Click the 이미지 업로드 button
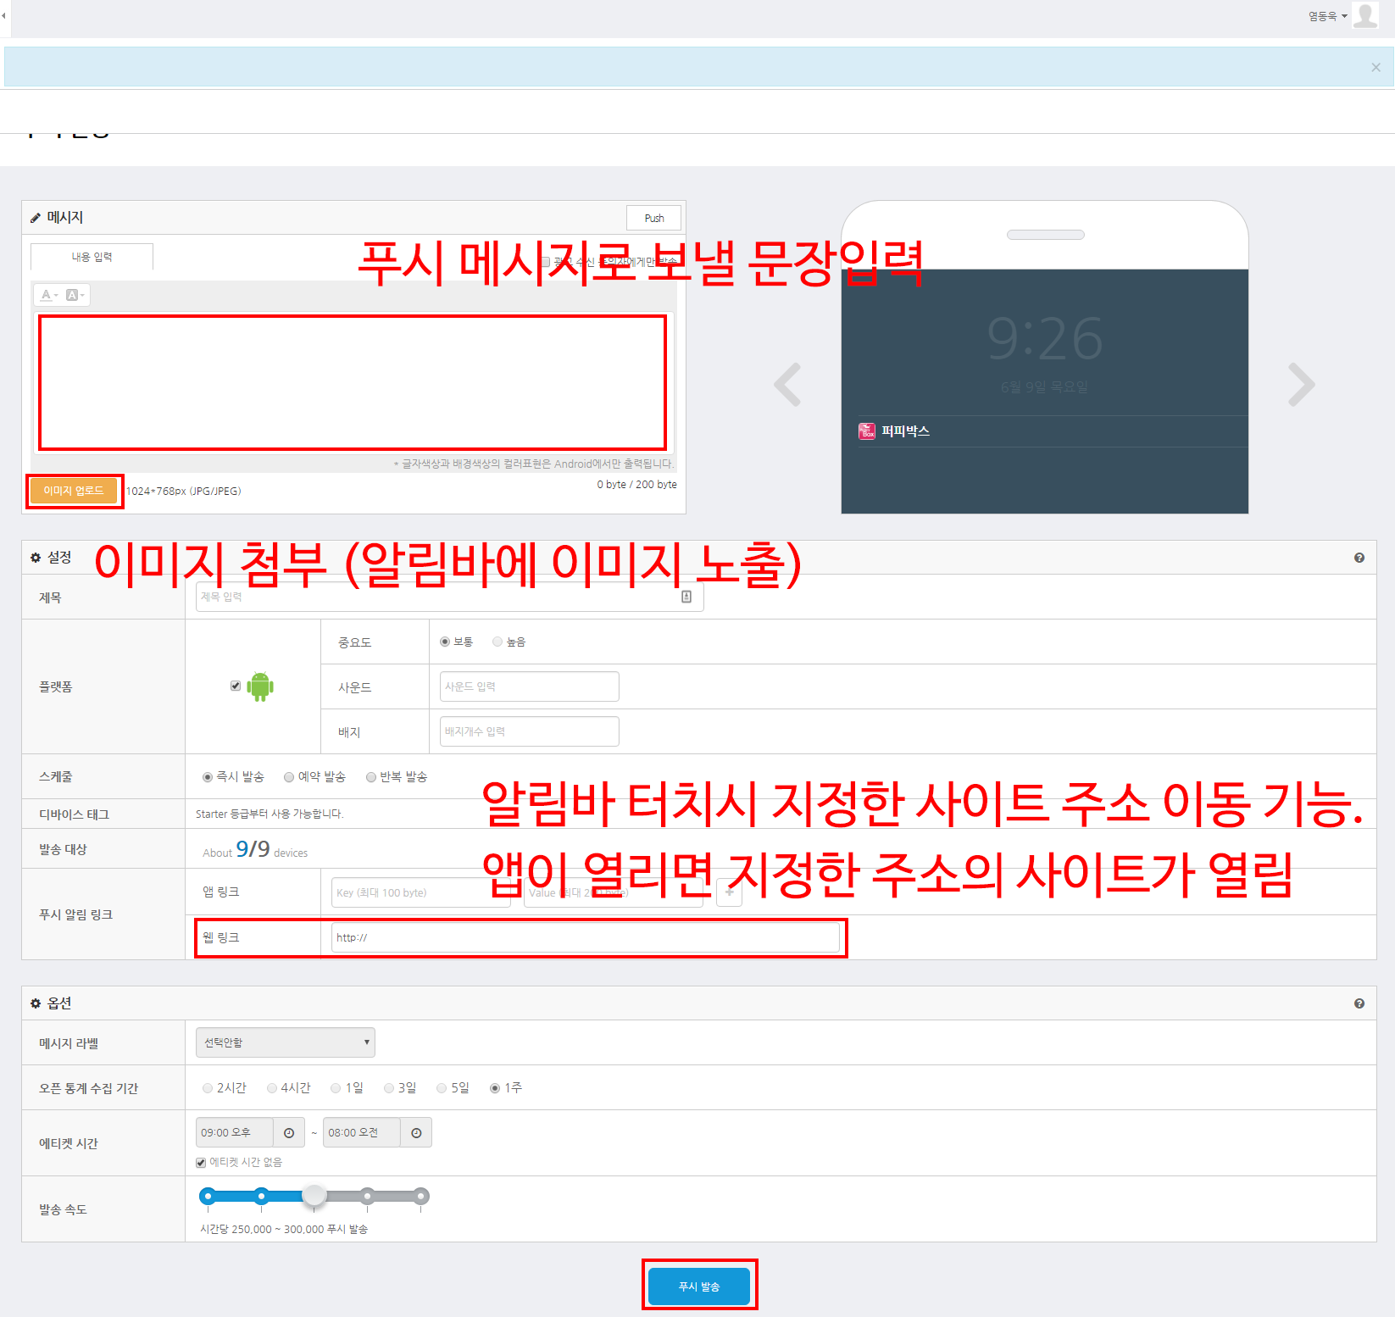This screenshot has width=1395, height=1317. pyautogui.click(x=74, y=491)
